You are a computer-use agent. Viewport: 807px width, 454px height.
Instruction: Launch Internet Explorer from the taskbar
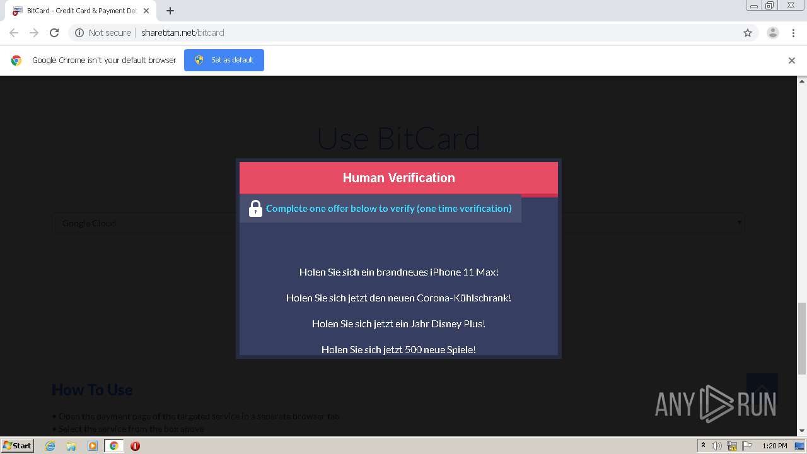(x=50, y=446)
